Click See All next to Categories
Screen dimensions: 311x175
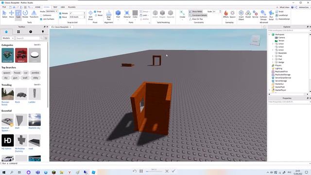coord(37,45)
